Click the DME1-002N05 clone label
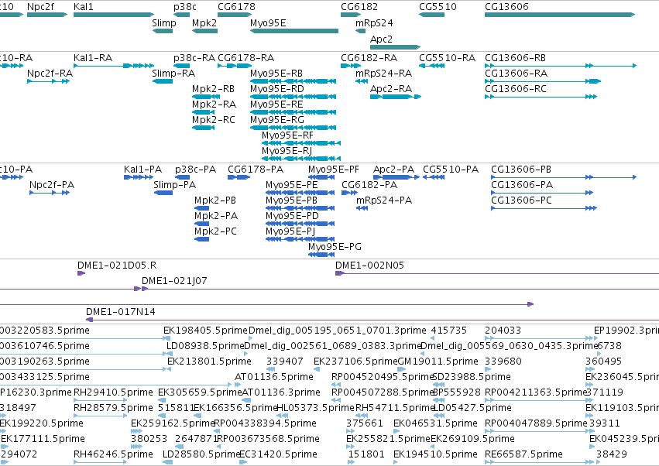659x466 pixels. coord(369,266)
